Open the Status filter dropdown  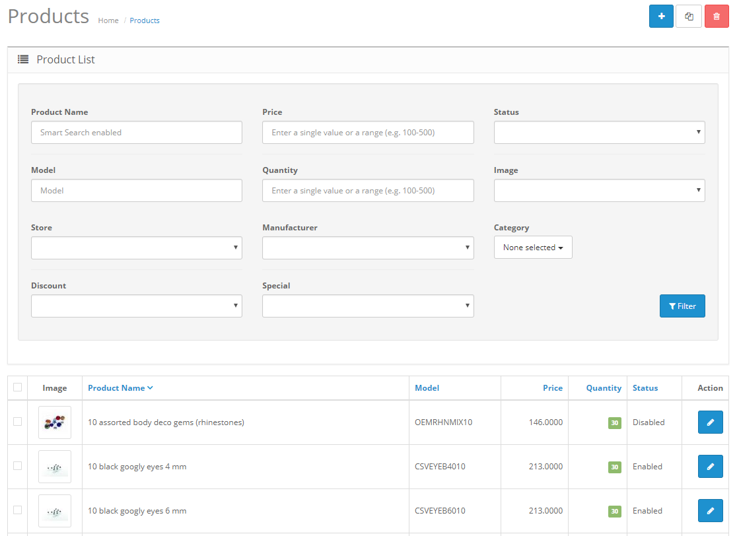(599, 133)
